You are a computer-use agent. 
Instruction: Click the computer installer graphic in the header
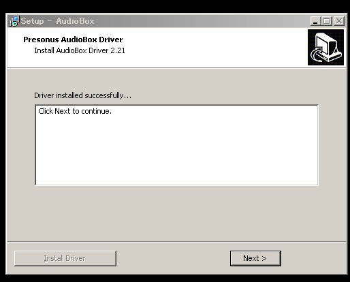pyautogui.click(x=325, y=47)
